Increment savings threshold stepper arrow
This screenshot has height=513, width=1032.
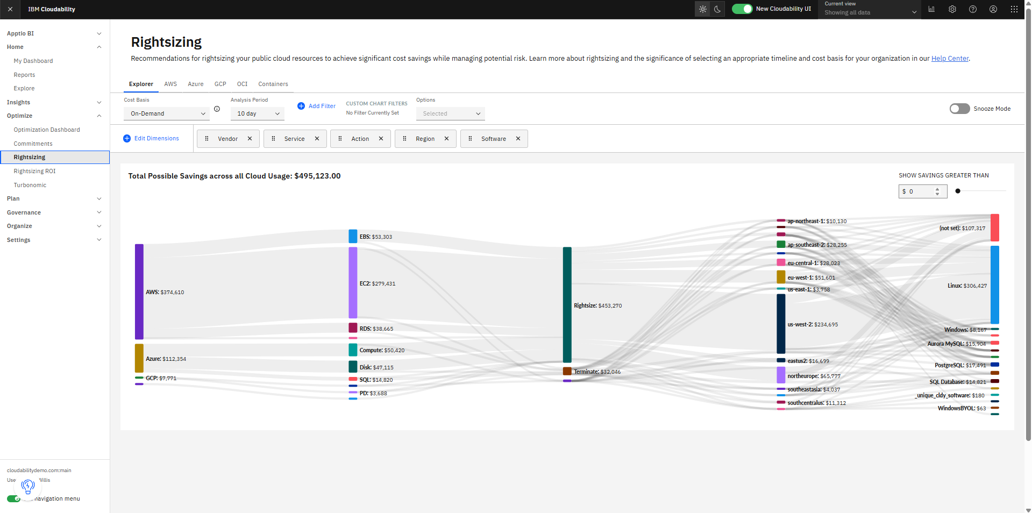point(937,189)
